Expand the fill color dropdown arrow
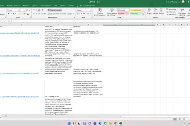The image size is (190, 126). point(26,14)
